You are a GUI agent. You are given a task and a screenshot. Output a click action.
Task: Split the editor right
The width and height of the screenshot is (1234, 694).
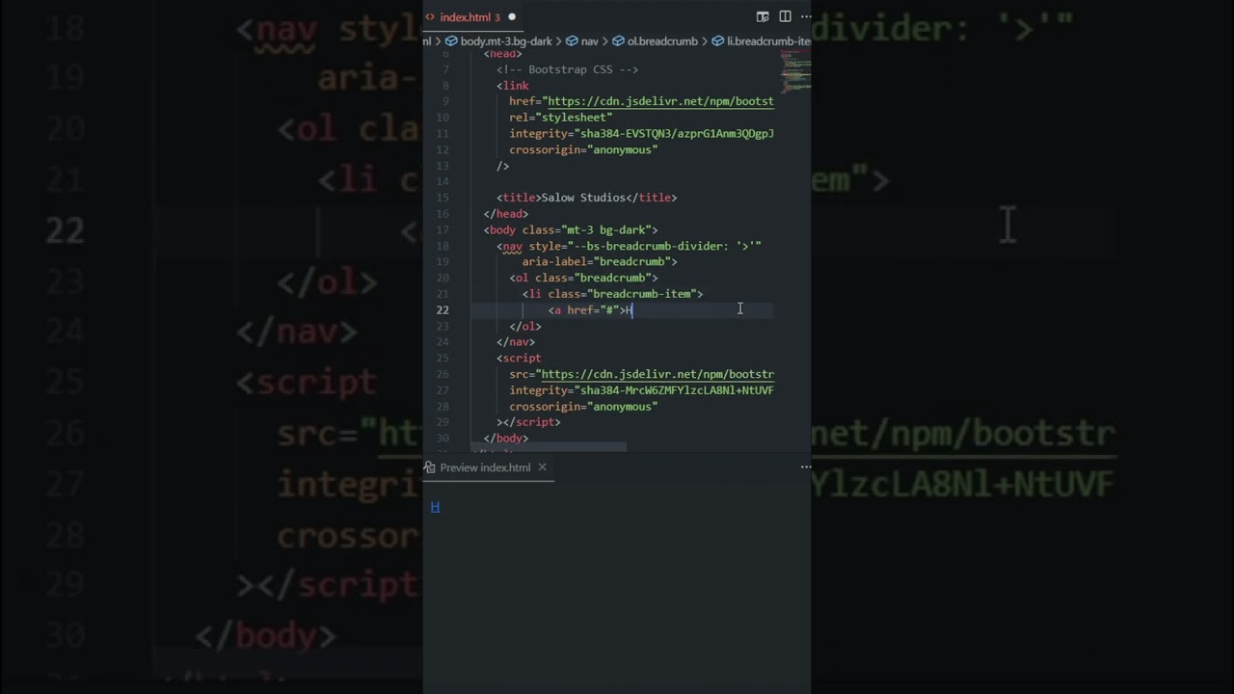785,16
